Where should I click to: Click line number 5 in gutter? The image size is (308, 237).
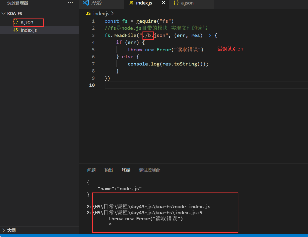pos(93,50)
